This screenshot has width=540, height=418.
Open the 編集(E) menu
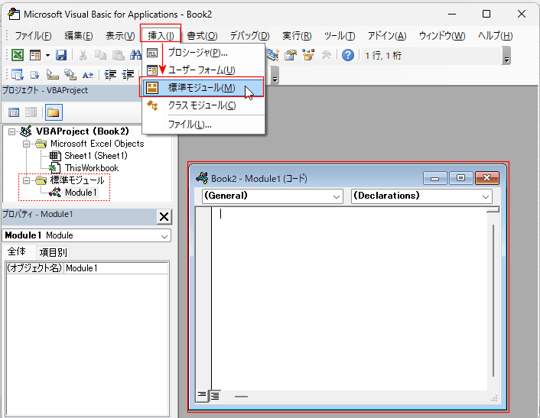[79, 35]
